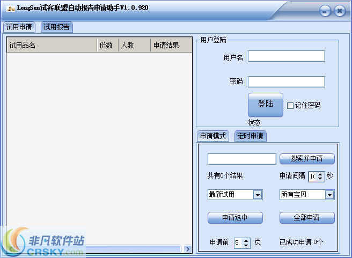Increase the 申请前 page count

point(246,241)
